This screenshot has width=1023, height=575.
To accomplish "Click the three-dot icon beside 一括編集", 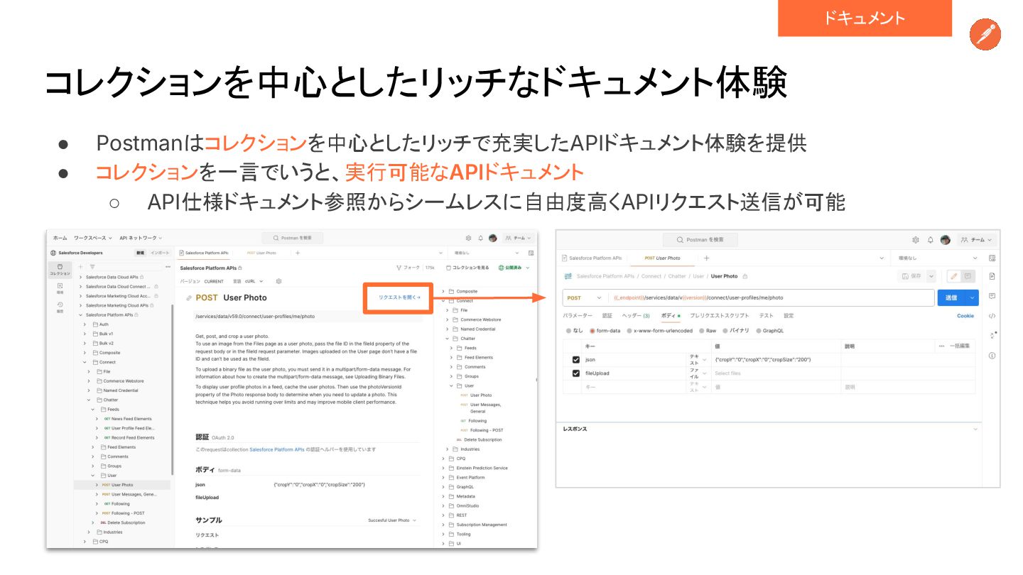I will pos(942,346).
